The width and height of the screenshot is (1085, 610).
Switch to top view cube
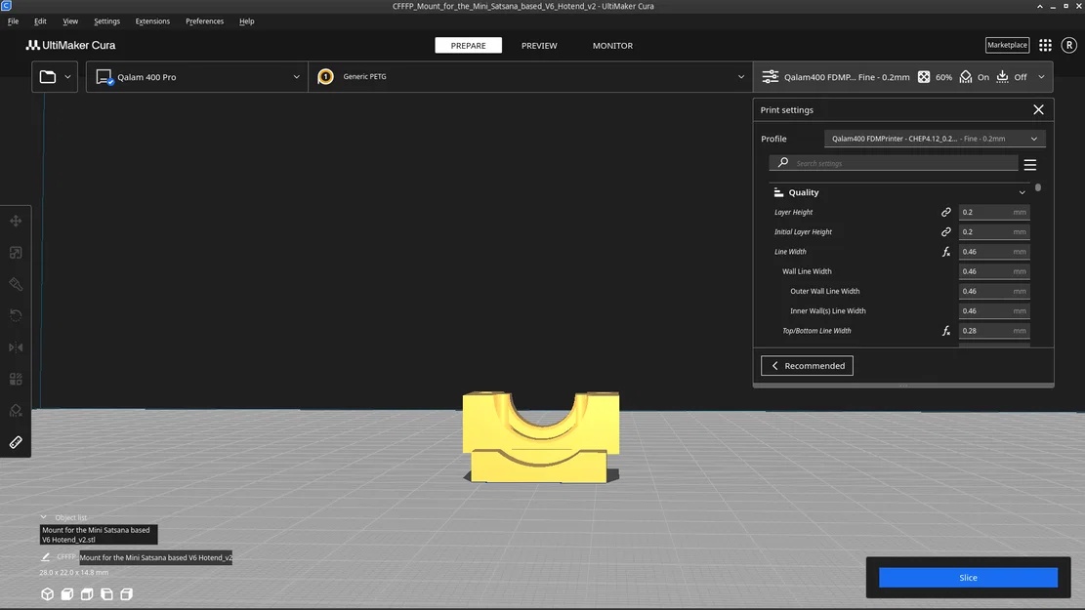pos(87,594)
